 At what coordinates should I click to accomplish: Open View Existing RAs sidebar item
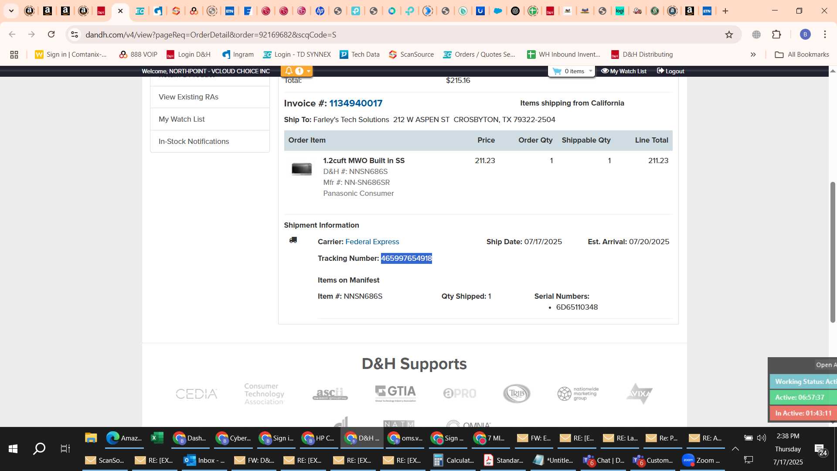(x=210, y=97)
